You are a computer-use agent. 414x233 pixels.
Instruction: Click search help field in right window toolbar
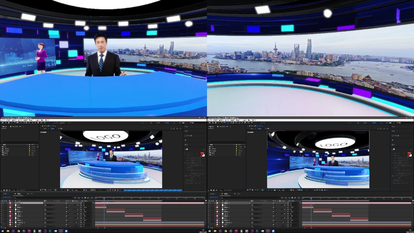[x=403, y=123]
